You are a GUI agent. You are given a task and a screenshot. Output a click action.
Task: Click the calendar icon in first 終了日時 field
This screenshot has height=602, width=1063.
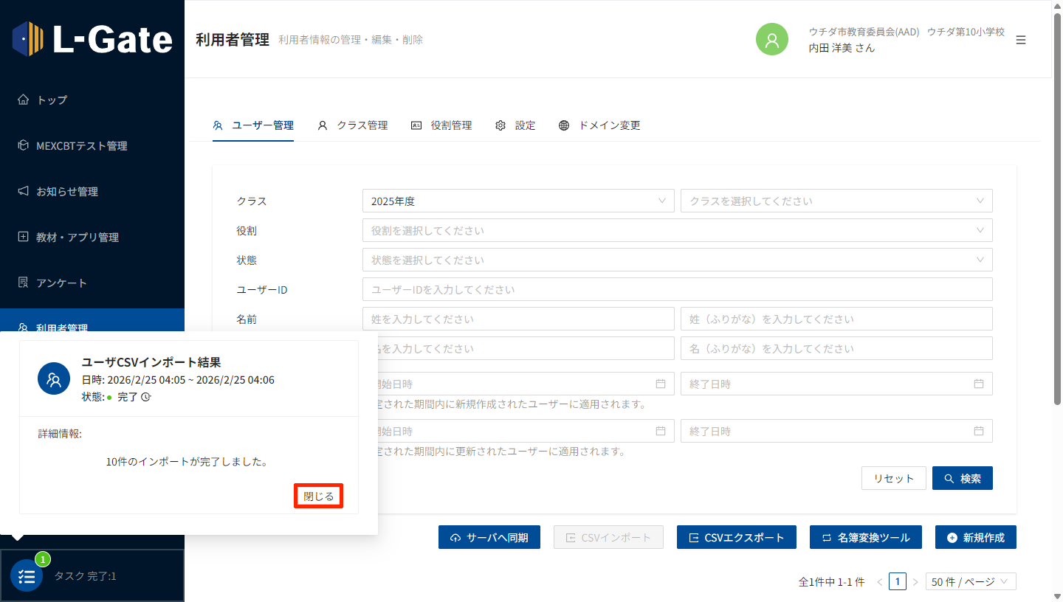pyautogui.click(x=979, y=384)
